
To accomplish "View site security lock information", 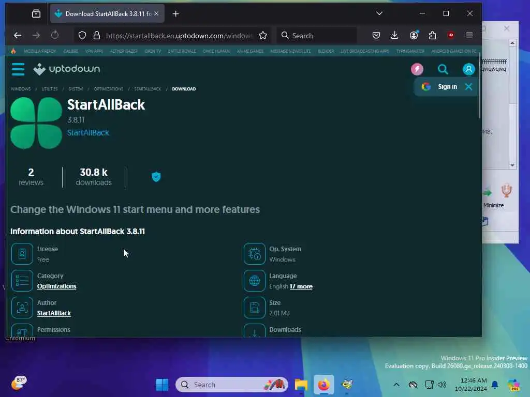I will [97, 35].
